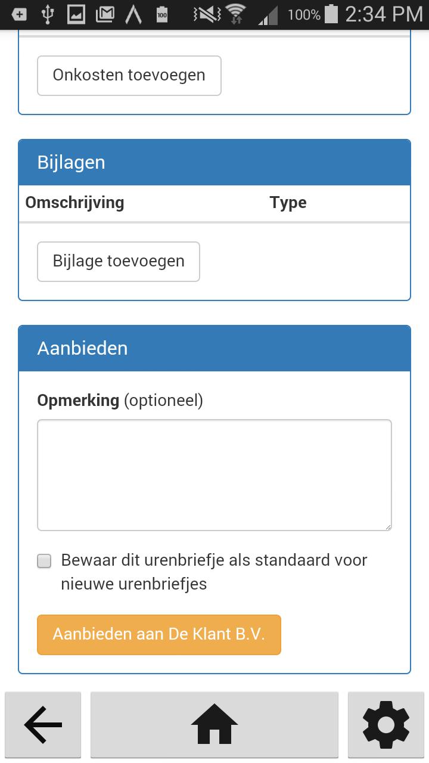Enable saving urenbriefje as standard template
This screenshot has height=763, width=429.
click(x=43, y=560)
